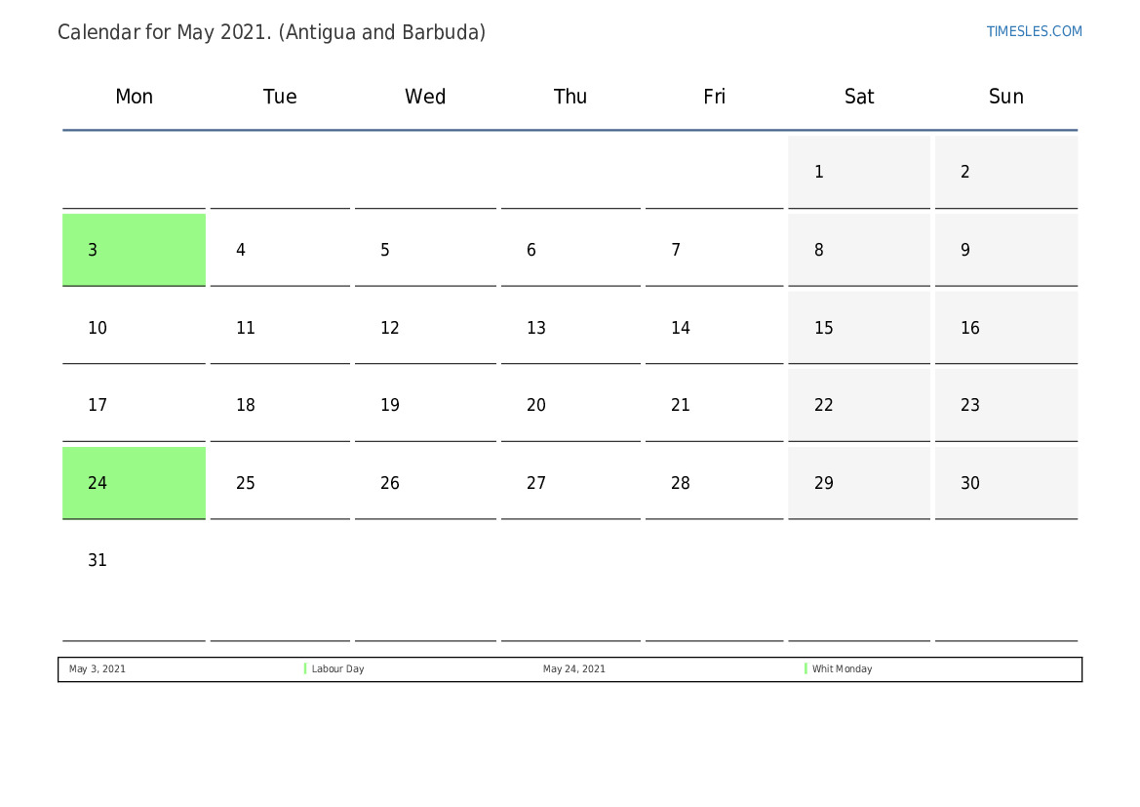Click the 'May 3, 2021' legend date
This screenshot has height=807, width=1140.
98,668
